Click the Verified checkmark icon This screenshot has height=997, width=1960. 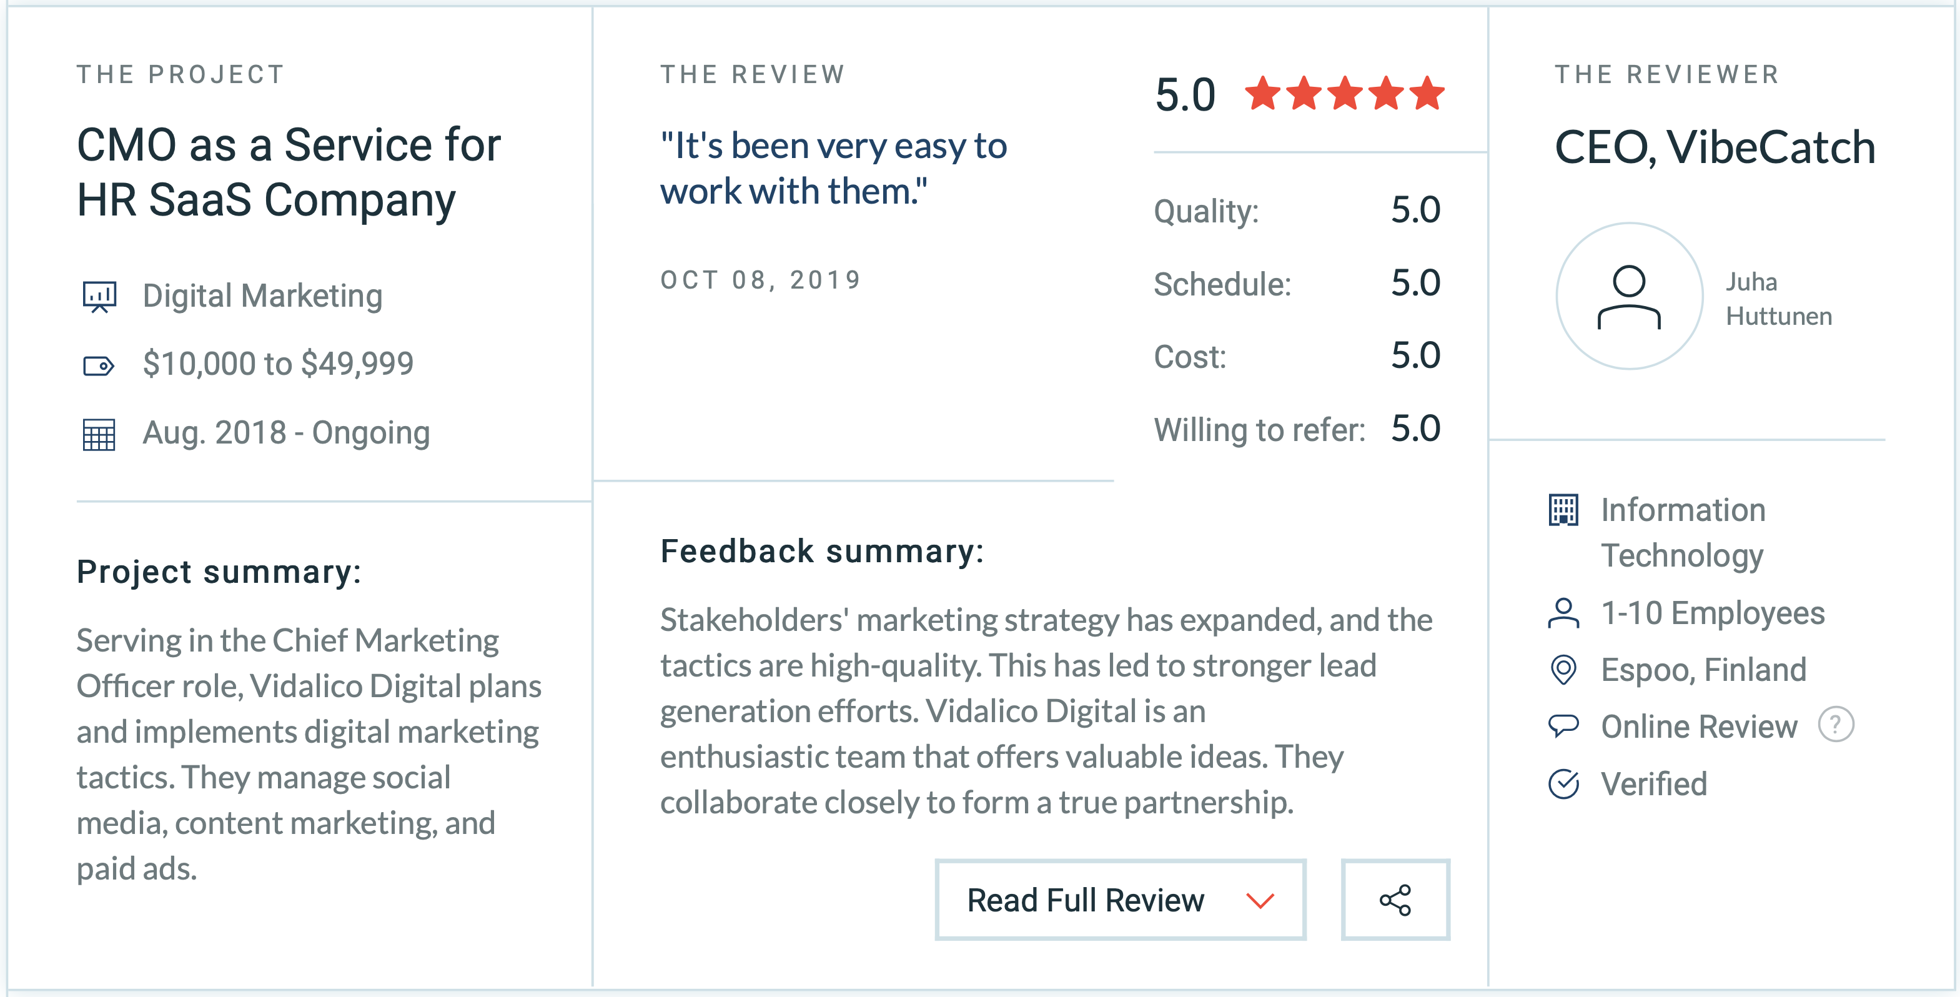click(1563, 784)
